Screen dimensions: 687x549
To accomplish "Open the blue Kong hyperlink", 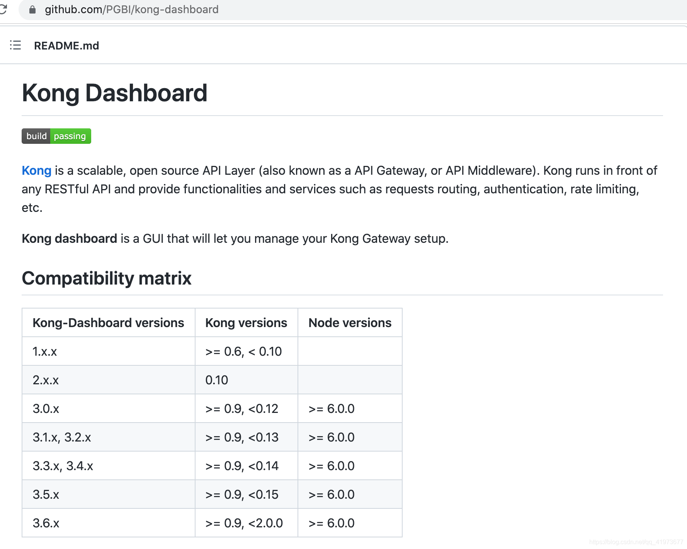I will (36, 170).
